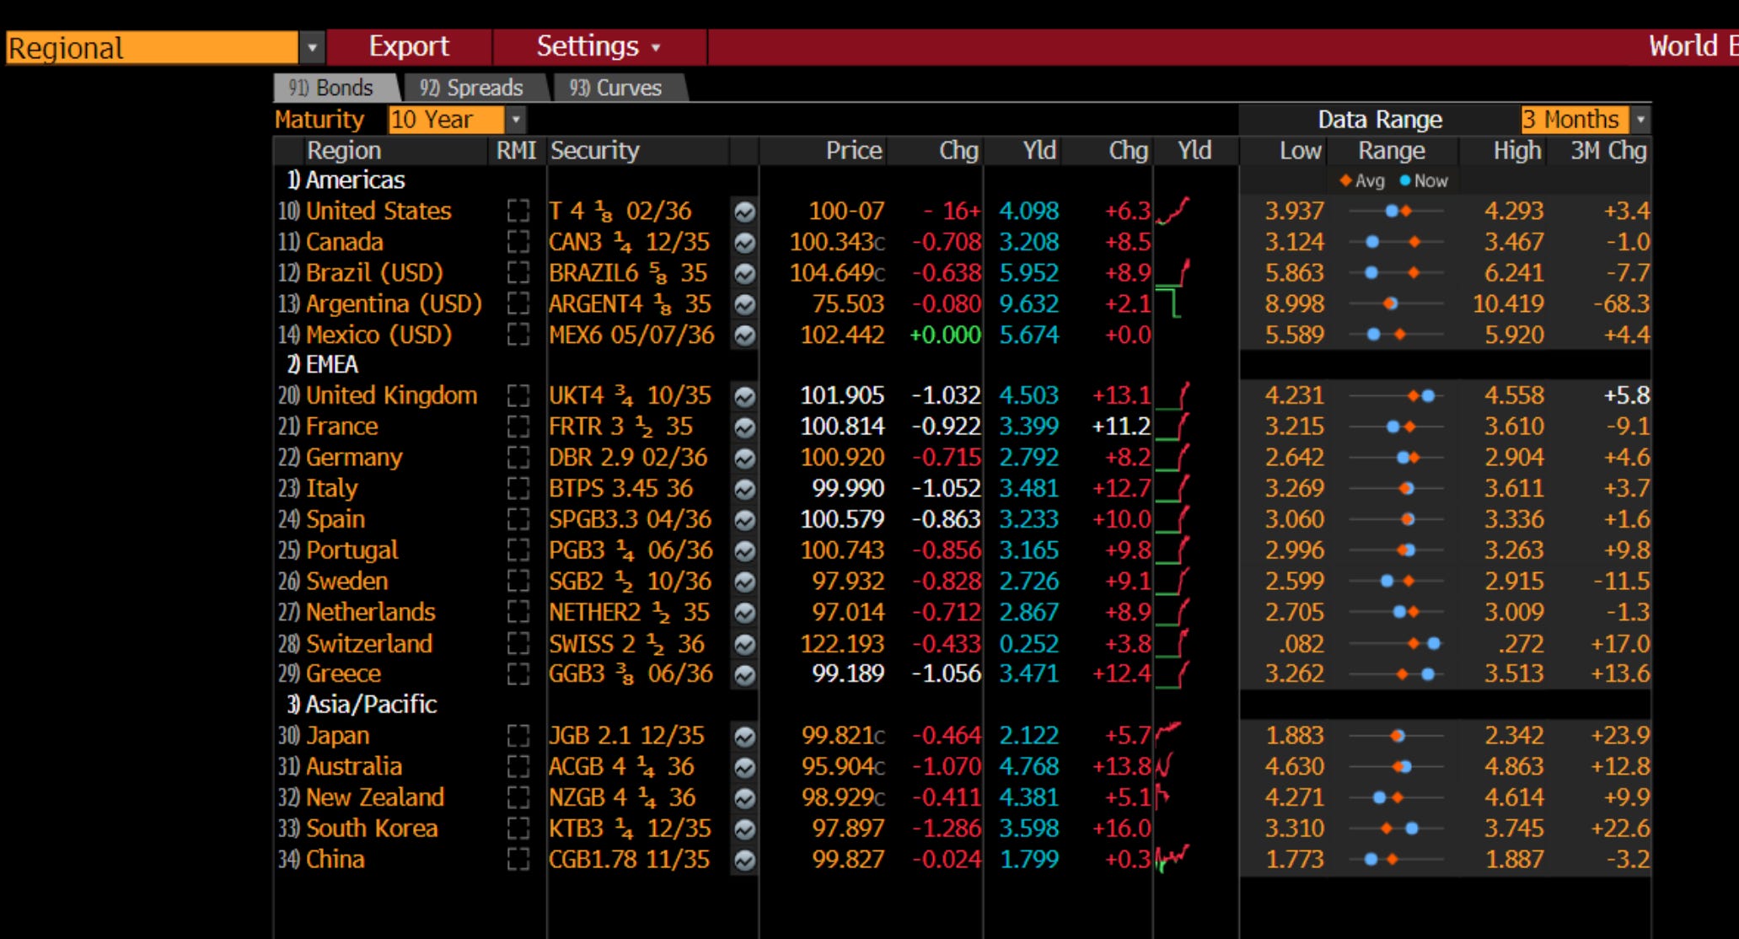Open the Regional dropdown arrow
Image resolution: width=1739 pixels, height=939 pixels.
point(312,48)
